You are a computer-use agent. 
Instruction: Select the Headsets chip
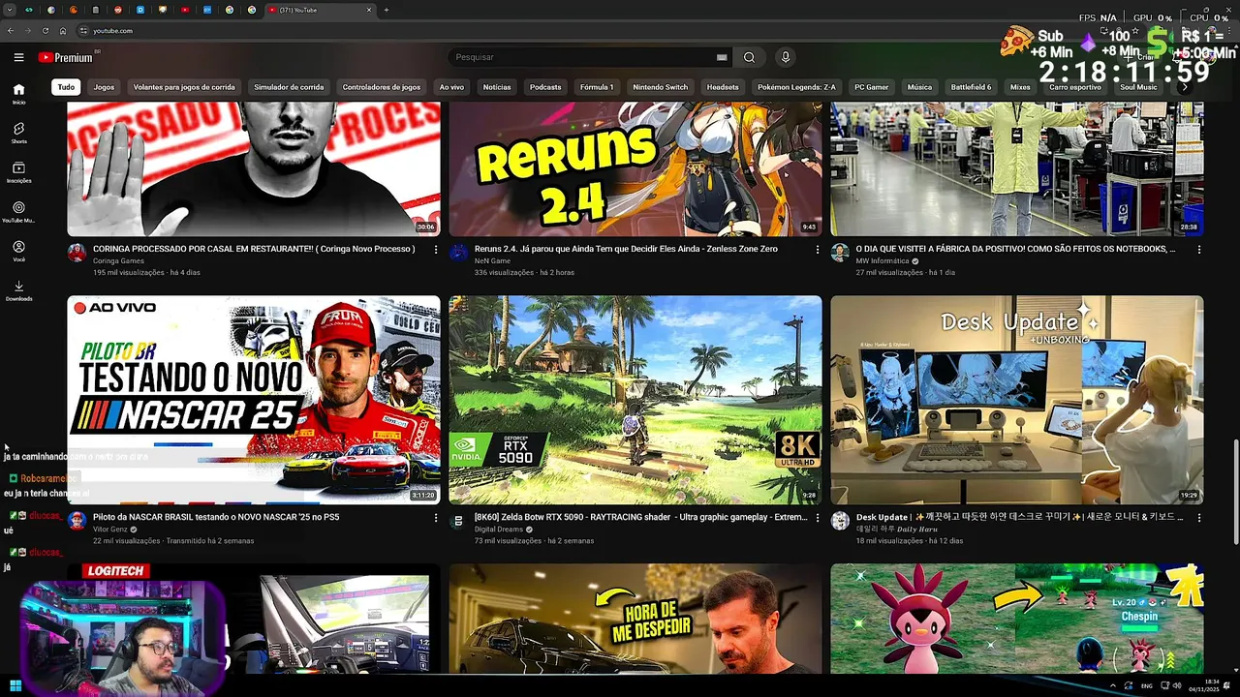pos(723,87)
